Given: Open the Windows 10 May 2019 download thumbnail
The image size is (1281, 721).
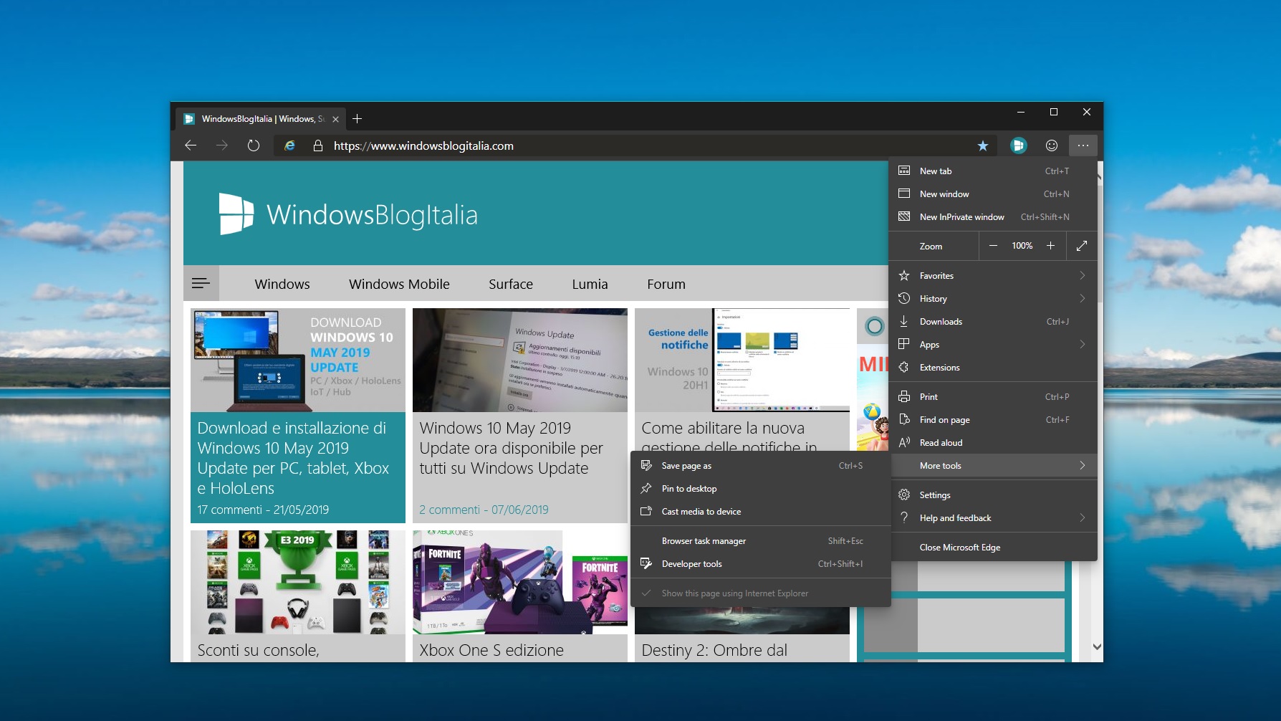Looking at the screenshot, I should point(298,360).
